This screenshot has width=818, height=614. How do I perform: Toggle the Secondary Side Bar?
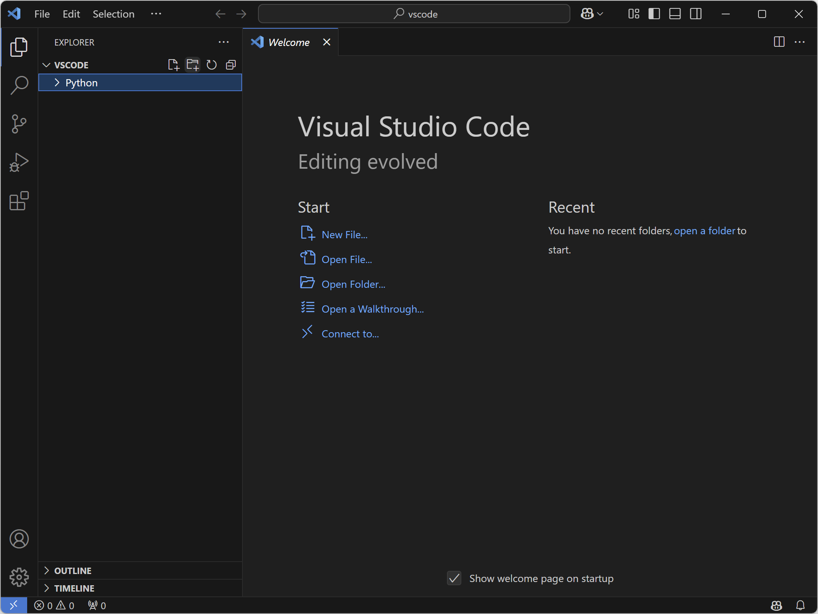point(696,14)
